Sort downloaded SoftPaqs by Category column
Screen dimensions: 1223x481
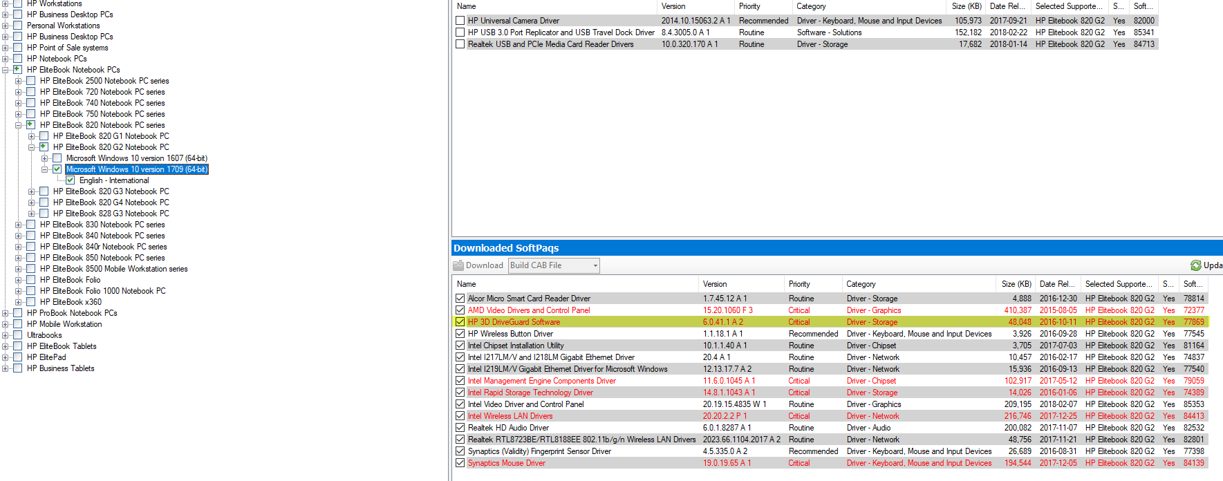[x=919, y=284]
